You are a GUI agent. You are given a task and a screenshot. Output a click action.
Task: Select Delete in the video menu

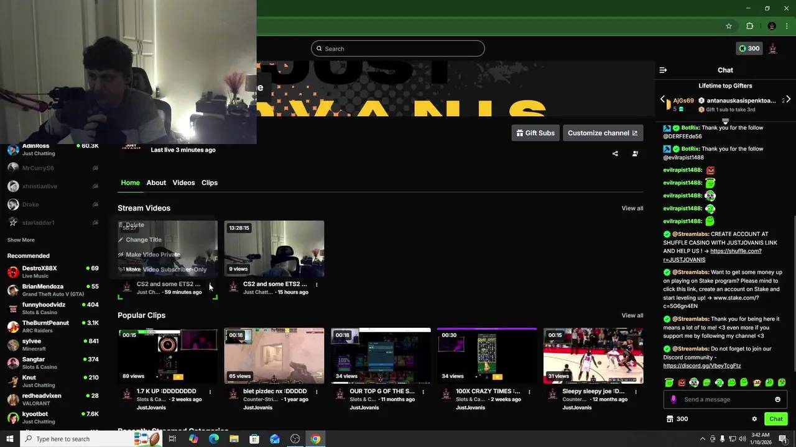(135, 225)
